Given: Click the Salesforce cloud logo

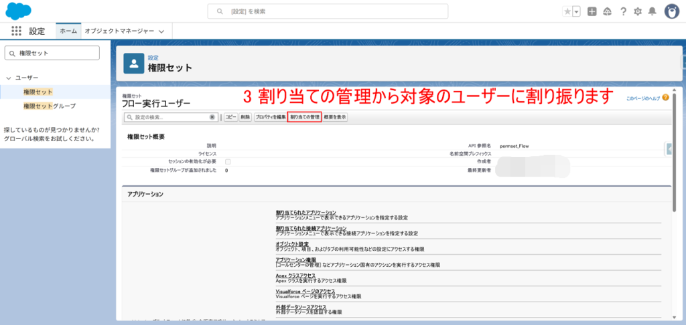Looking at the screenshot, I should click(19, 11).
